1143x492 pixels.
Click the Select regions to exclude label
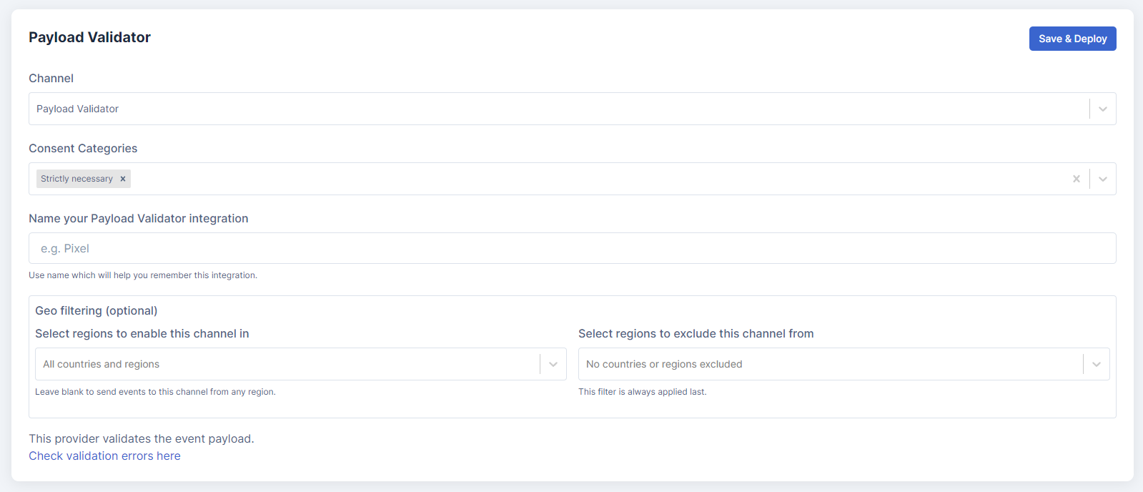[x=696, y=333]
